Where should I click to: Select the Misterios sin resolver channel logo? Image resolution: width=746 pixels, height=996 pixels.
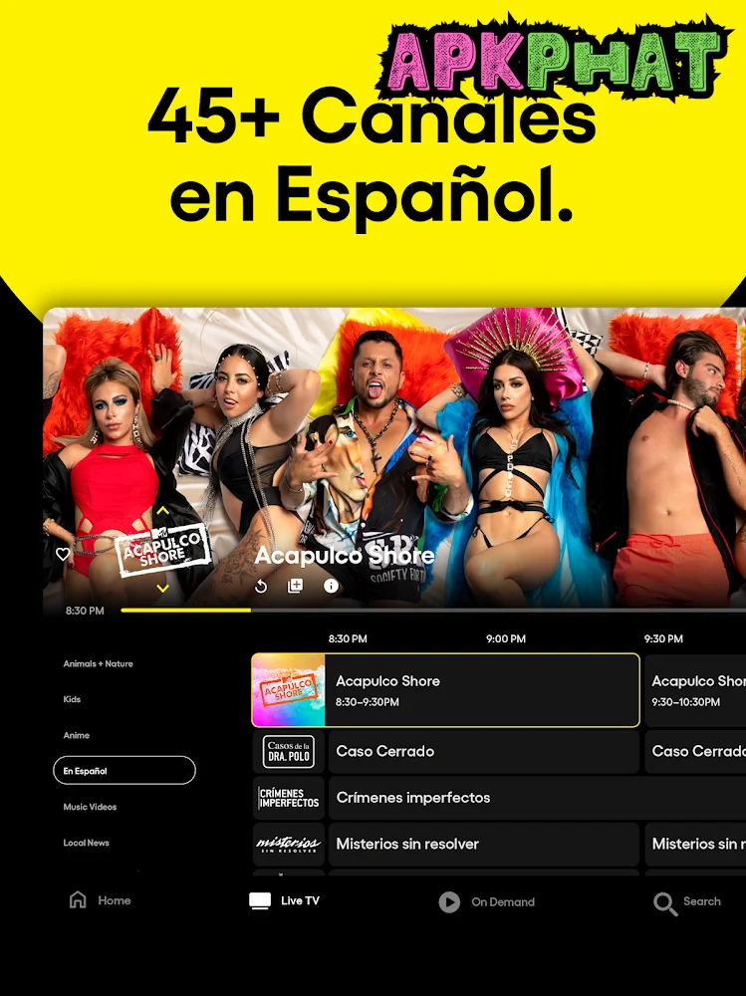pos(289,845)
